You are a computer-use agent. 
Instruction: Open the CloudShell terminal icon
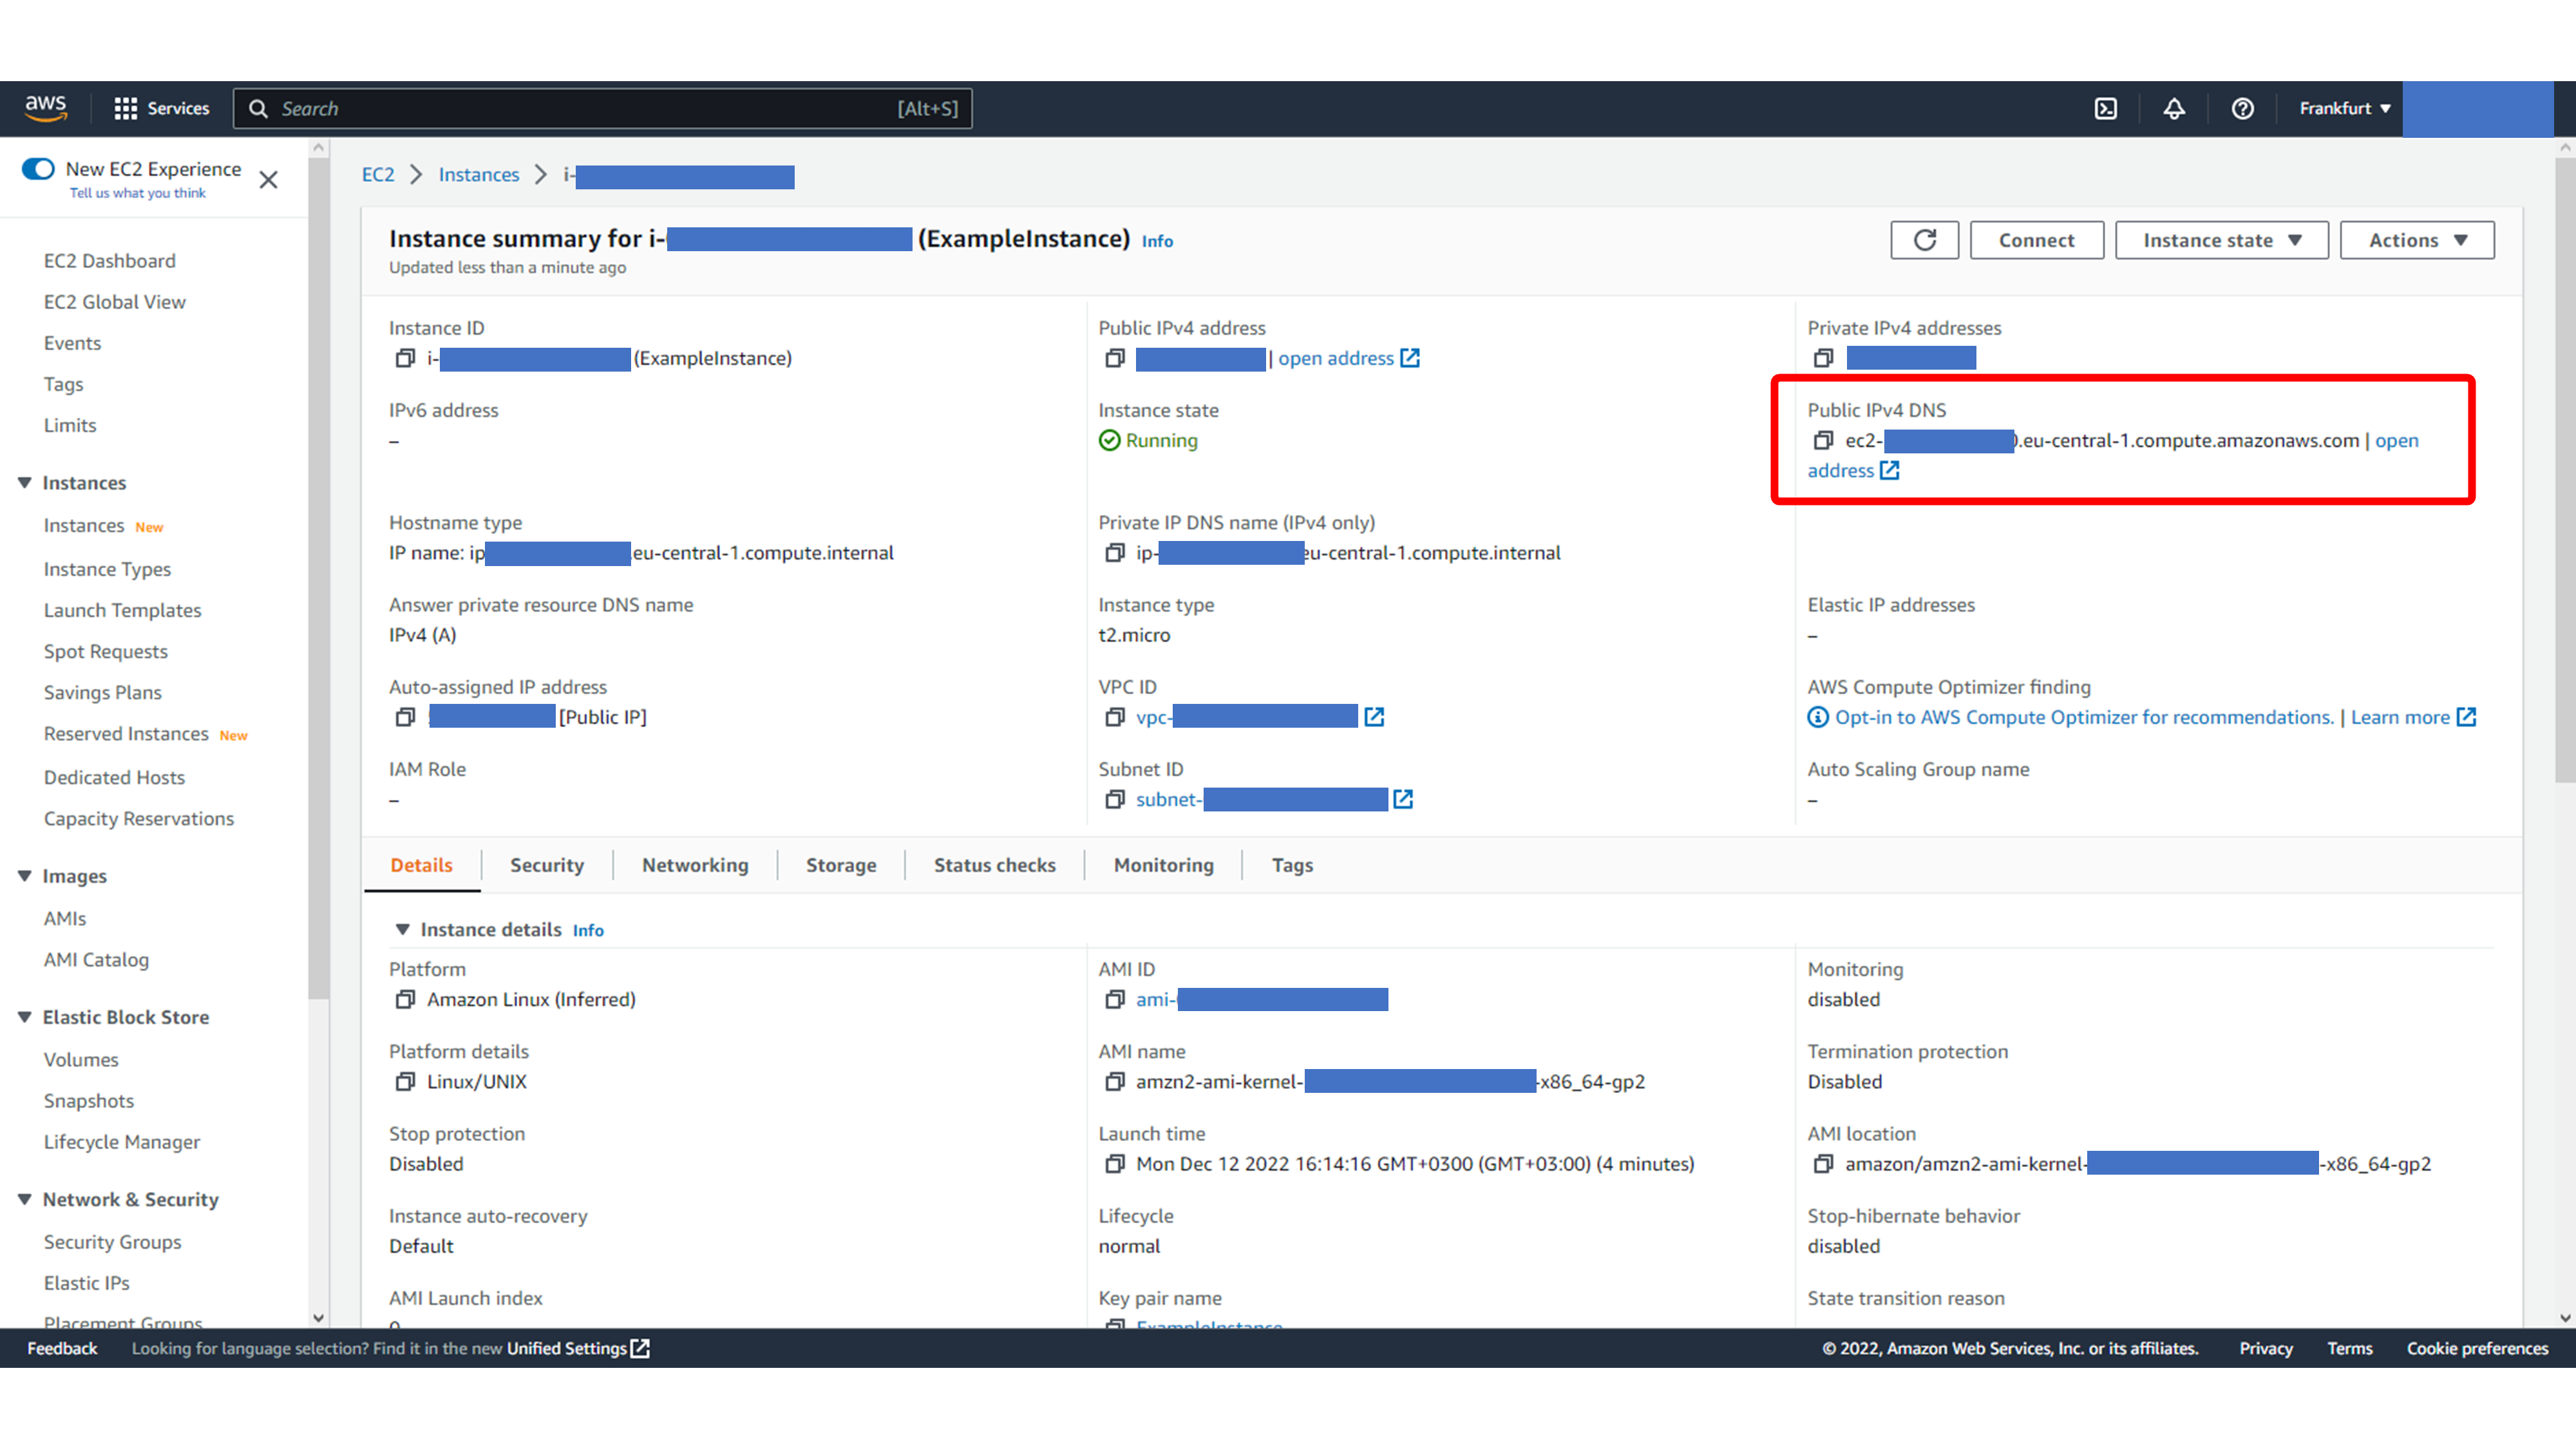(2106, 108)
